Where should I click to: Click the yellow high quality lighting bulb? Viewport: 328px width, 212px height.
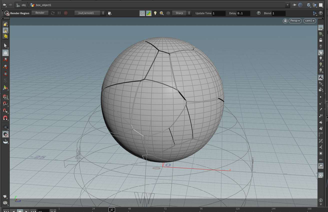click(321, 64)
